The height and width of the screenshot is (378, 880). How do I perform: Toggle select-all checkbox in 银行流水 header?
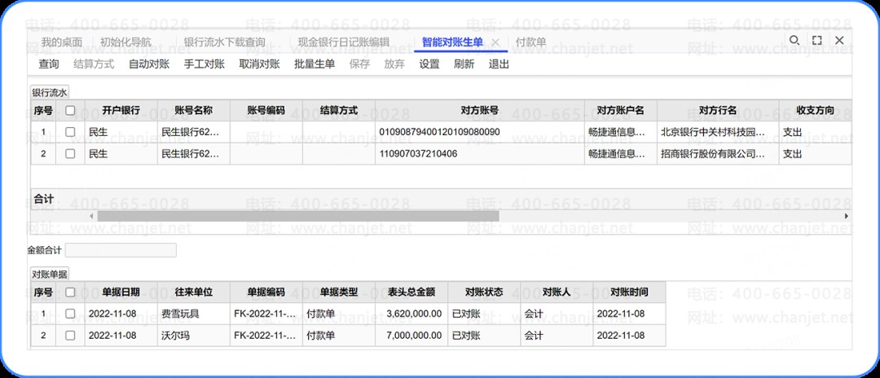(70, 111)
